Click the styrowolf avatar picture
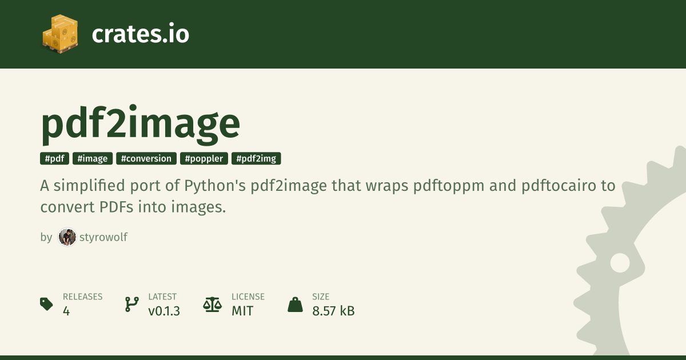This screenshot has width=686, height=360. 67,237
